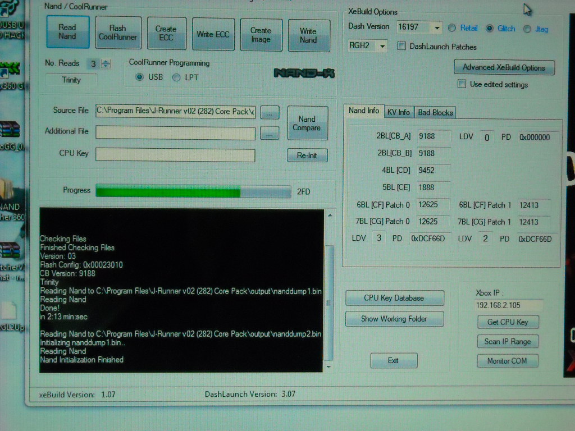Open the Bad Blocks tab
This screenshot has width=575, height=431.
click(x=435, y=113)
